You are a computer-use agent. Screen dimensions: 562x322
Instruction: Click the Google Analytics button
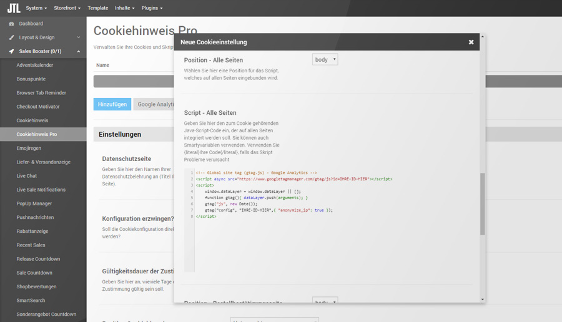pyautogui.click(x=154, y=104)
